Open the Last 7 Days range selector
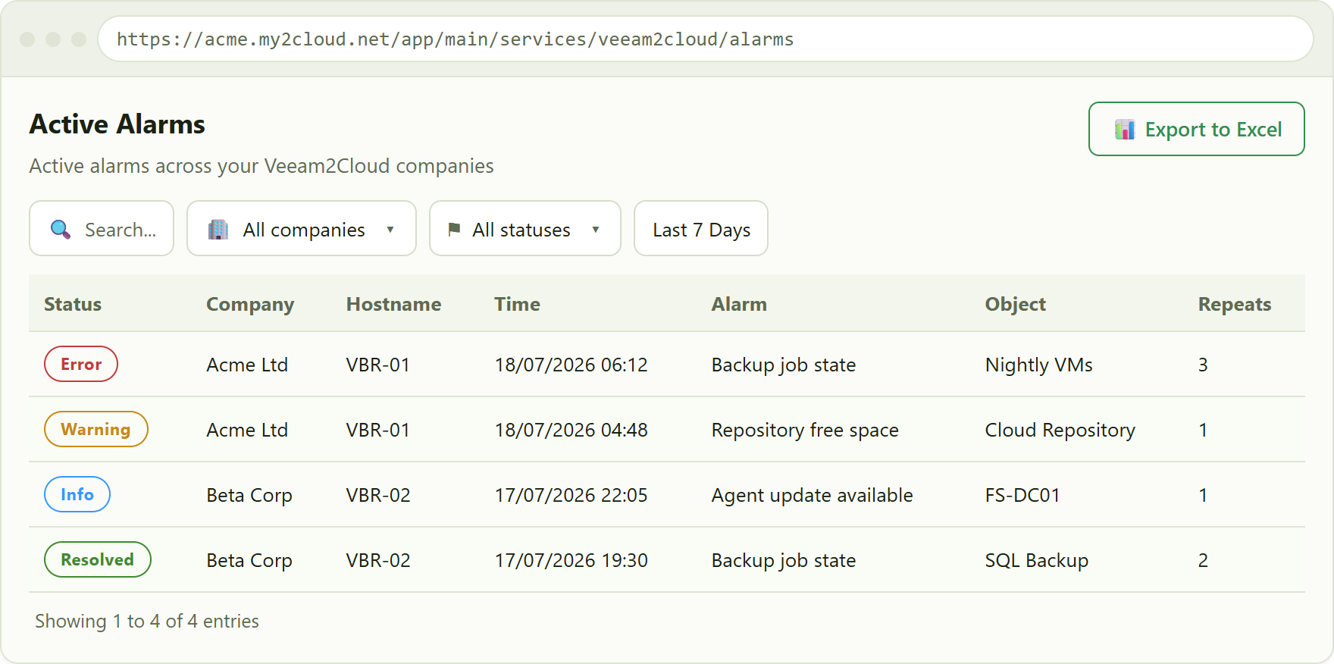The width and height of the screenshot is (1334, 664). coord(701,228)
